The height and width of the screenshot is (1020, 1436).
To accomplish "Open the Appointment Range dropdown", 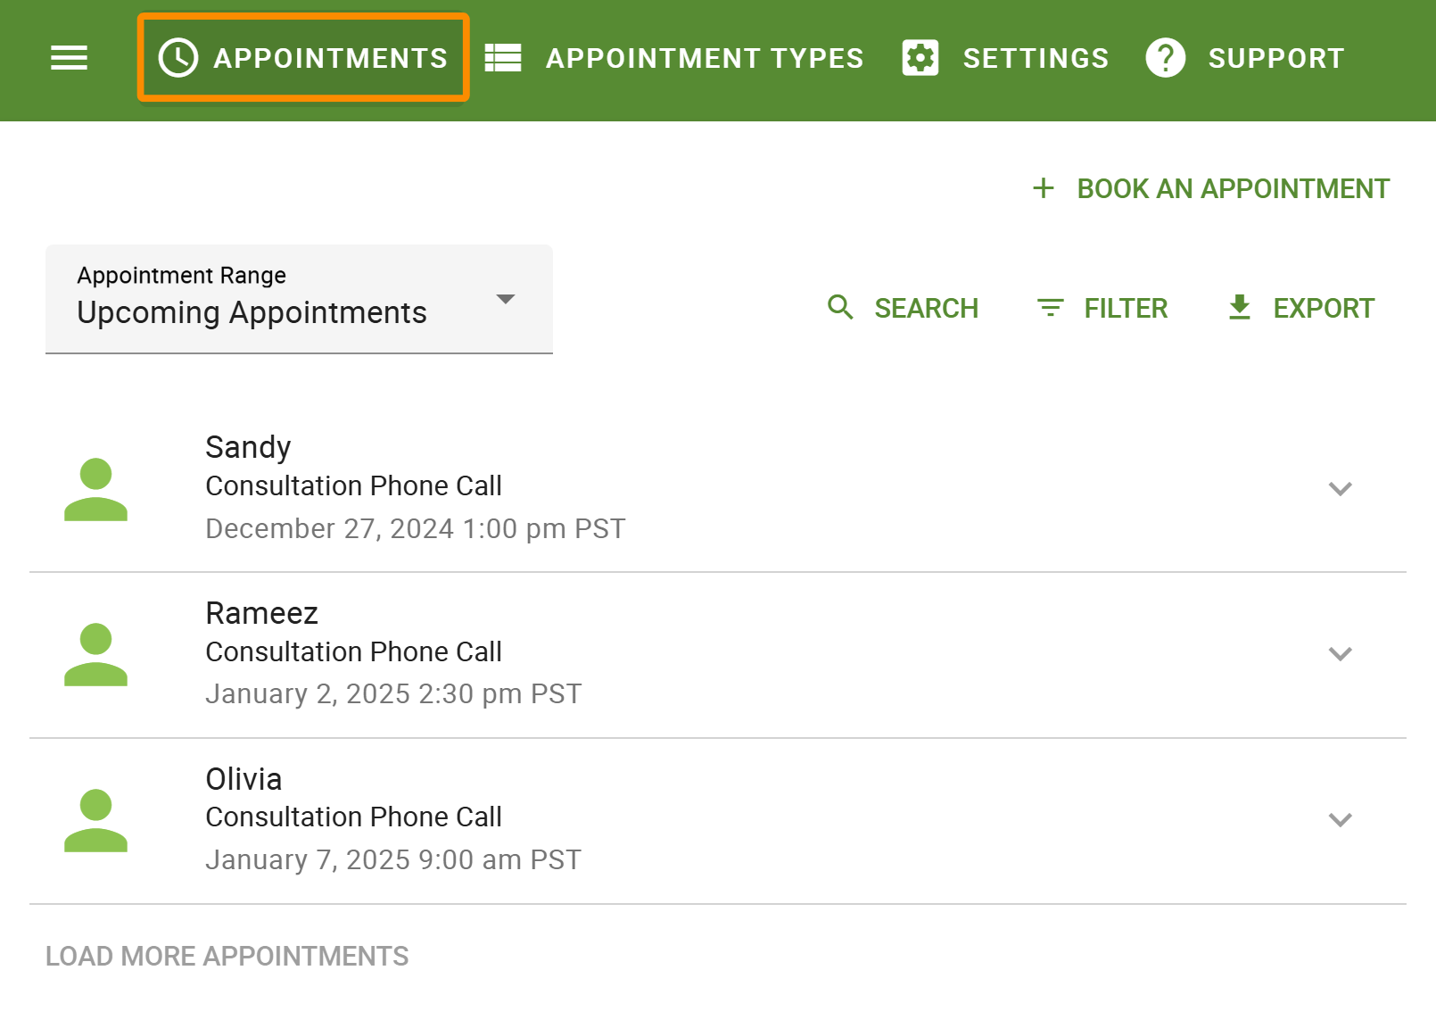I will [506, 300].
